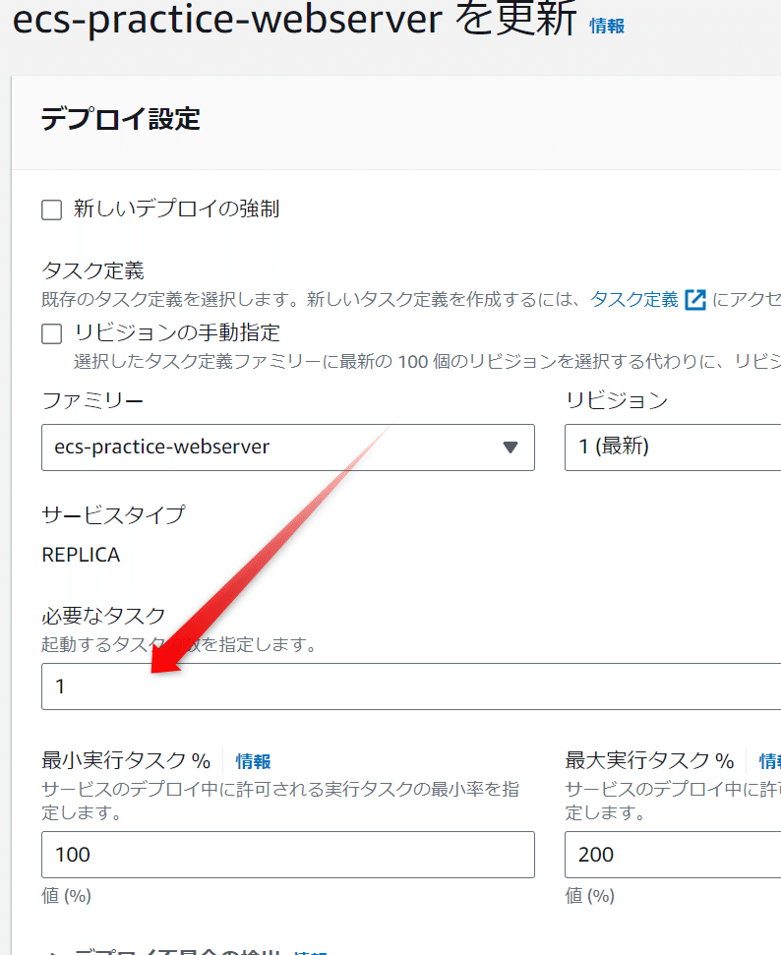This screenshot has height=955, width=781.
Task: Click the ファミリー field label
Action: pos(92,400)
